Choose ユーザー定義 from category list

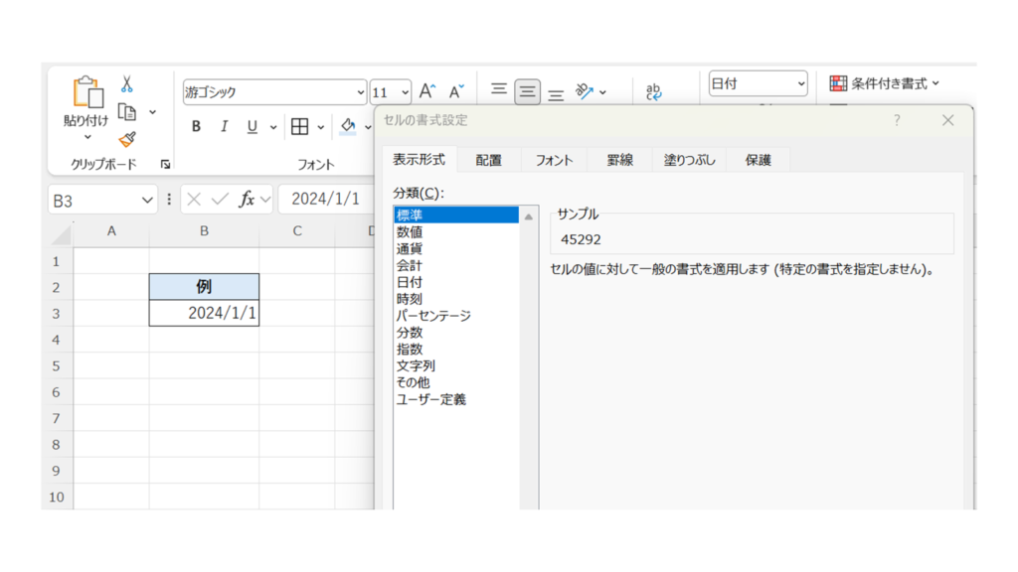click(430, 399)
